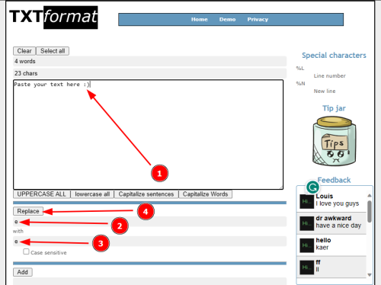Click the Tips jar image
Viewport: 381px width, 285px height.
tap(335, 141)
